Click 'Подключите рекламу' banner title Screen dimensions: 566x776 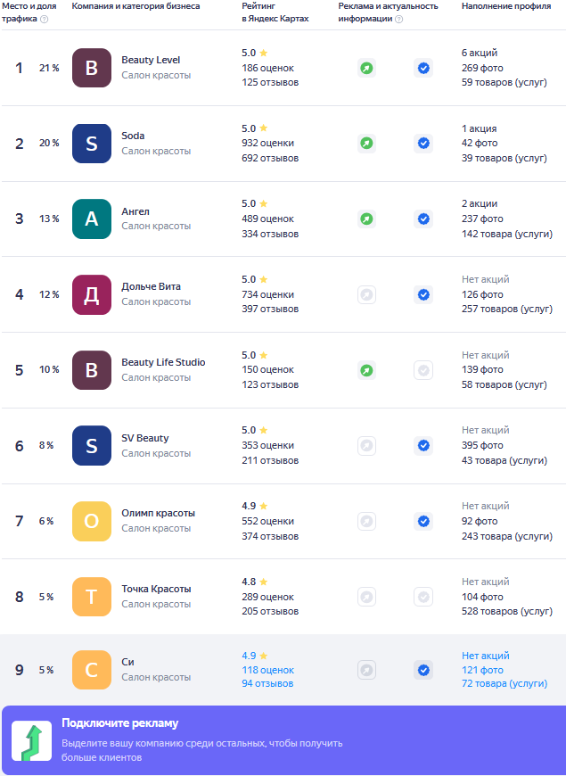click(120, 723)
